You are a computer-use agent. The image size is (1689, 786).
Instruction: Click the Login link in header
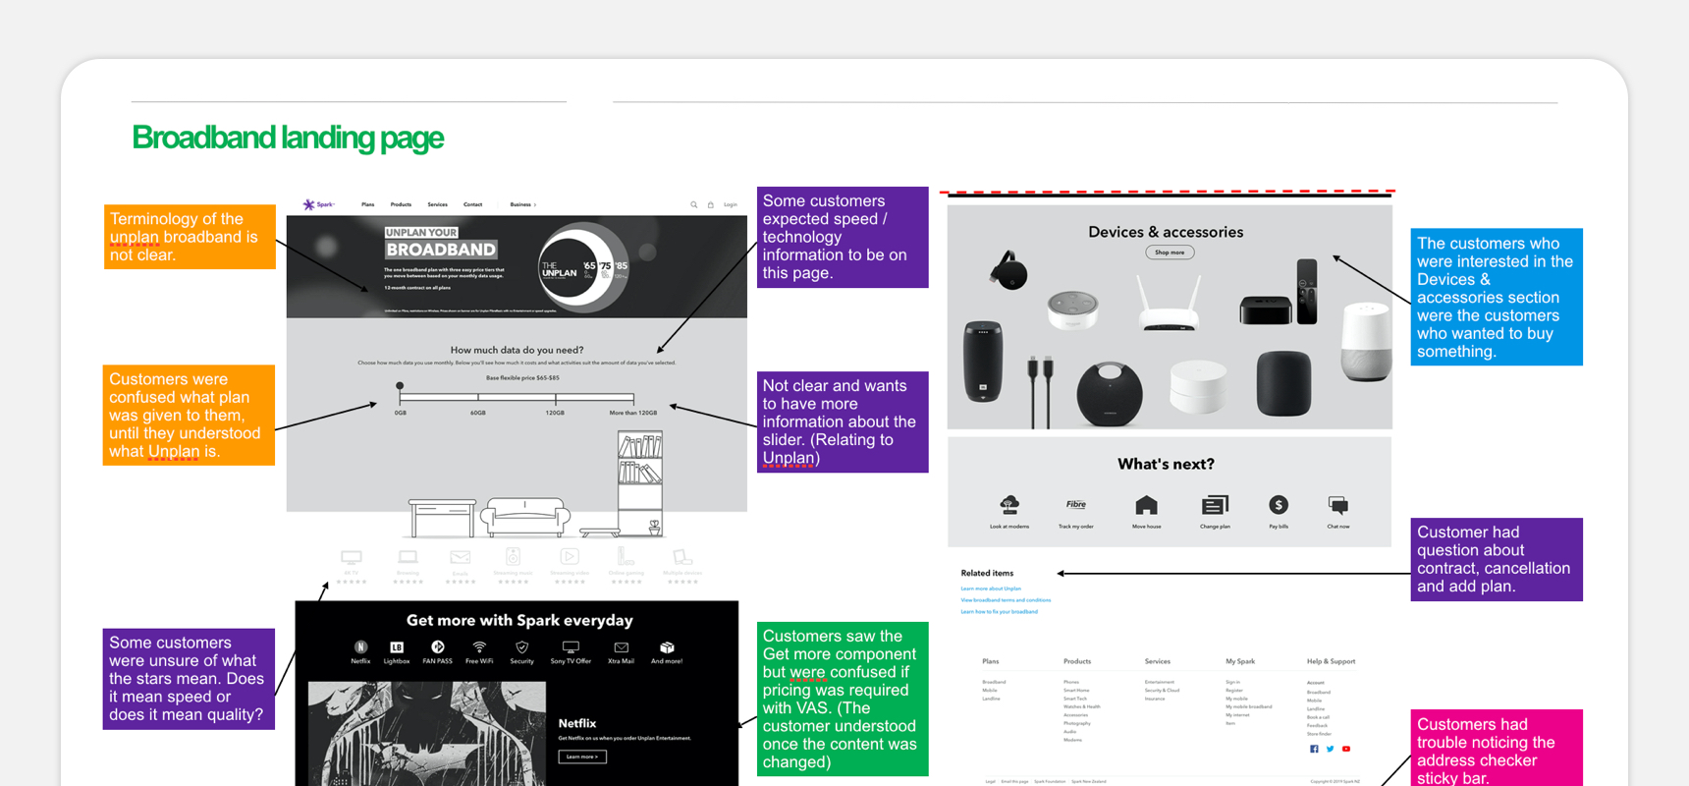pos(731,205)
